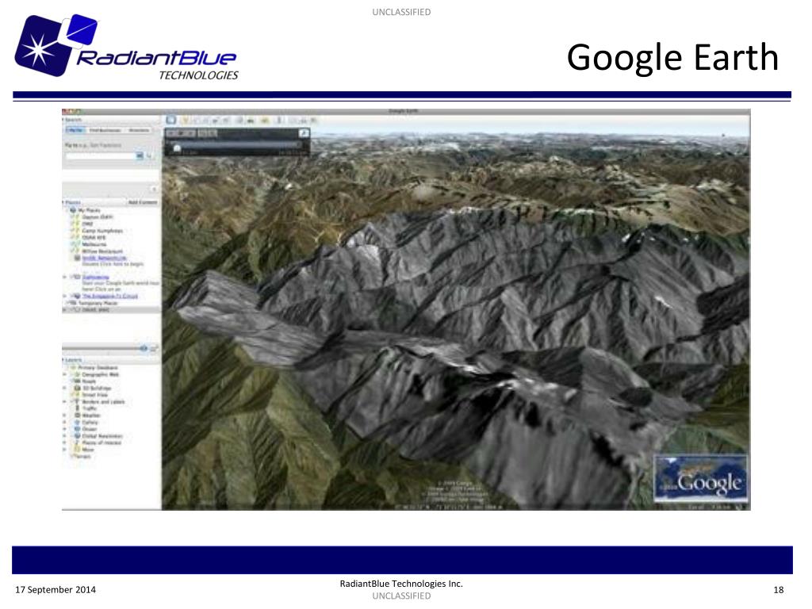Screen dimensions: 812x609
Task: Expand The Singapore F1 Circuit item
Action: click(65, 297)
